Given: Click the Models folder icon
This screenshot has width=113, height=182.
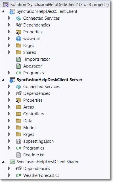Looking at the screenshot, I should (x=18, y=128).
